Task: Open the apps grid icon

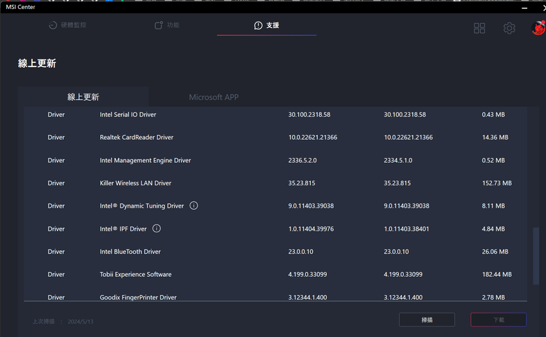Action: point(479,28)
